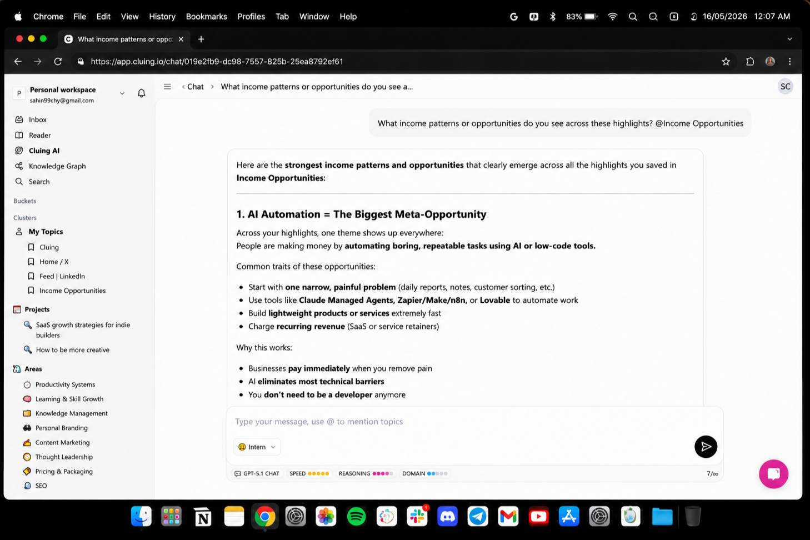This screenshot has width=810, height=540.
Task: Open Gmail from the dock
Action: click(508, 517)
